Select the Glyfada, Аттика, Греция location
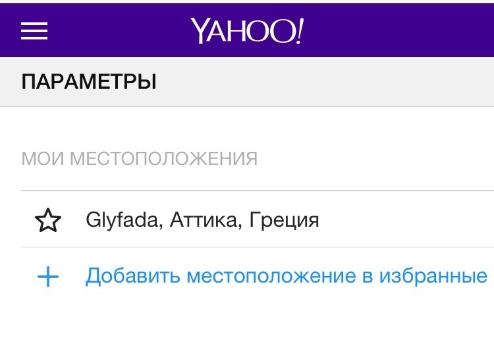The width and height of the screenshot is (494, 347). [202, 220]
